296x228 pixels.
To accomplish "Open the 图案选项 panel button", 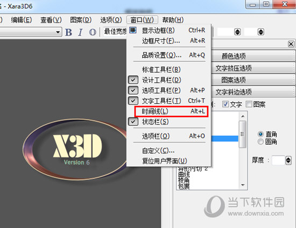I will pos(253,80).
